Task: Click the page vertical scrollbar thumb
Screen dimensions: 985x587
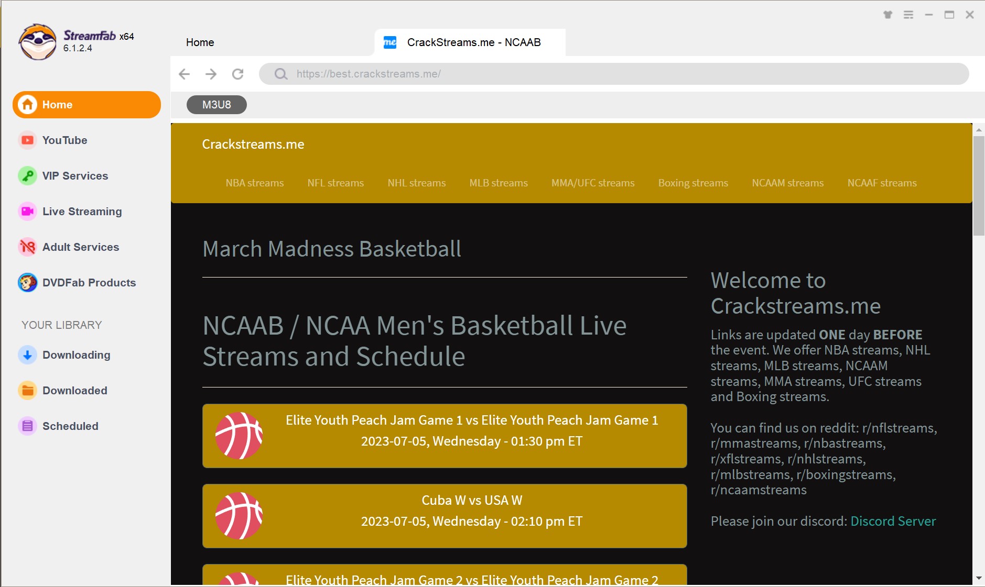Action: tap(979, 186)
